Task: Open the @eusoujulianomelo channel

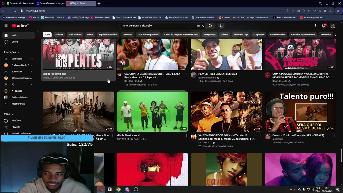Action: [x=18, y=78]
